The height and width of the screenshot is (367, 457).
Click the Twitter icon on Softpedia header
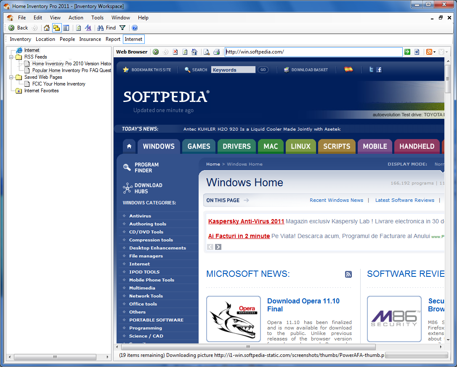371,70
